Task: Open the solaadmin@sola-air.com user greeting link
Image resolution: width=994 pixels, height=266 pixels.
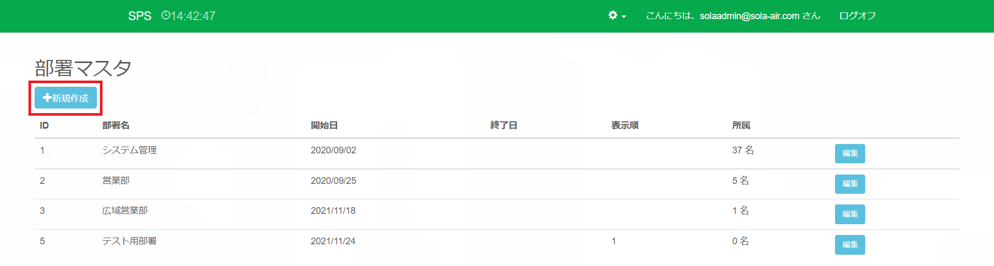Action: click(x=733, y=16)
